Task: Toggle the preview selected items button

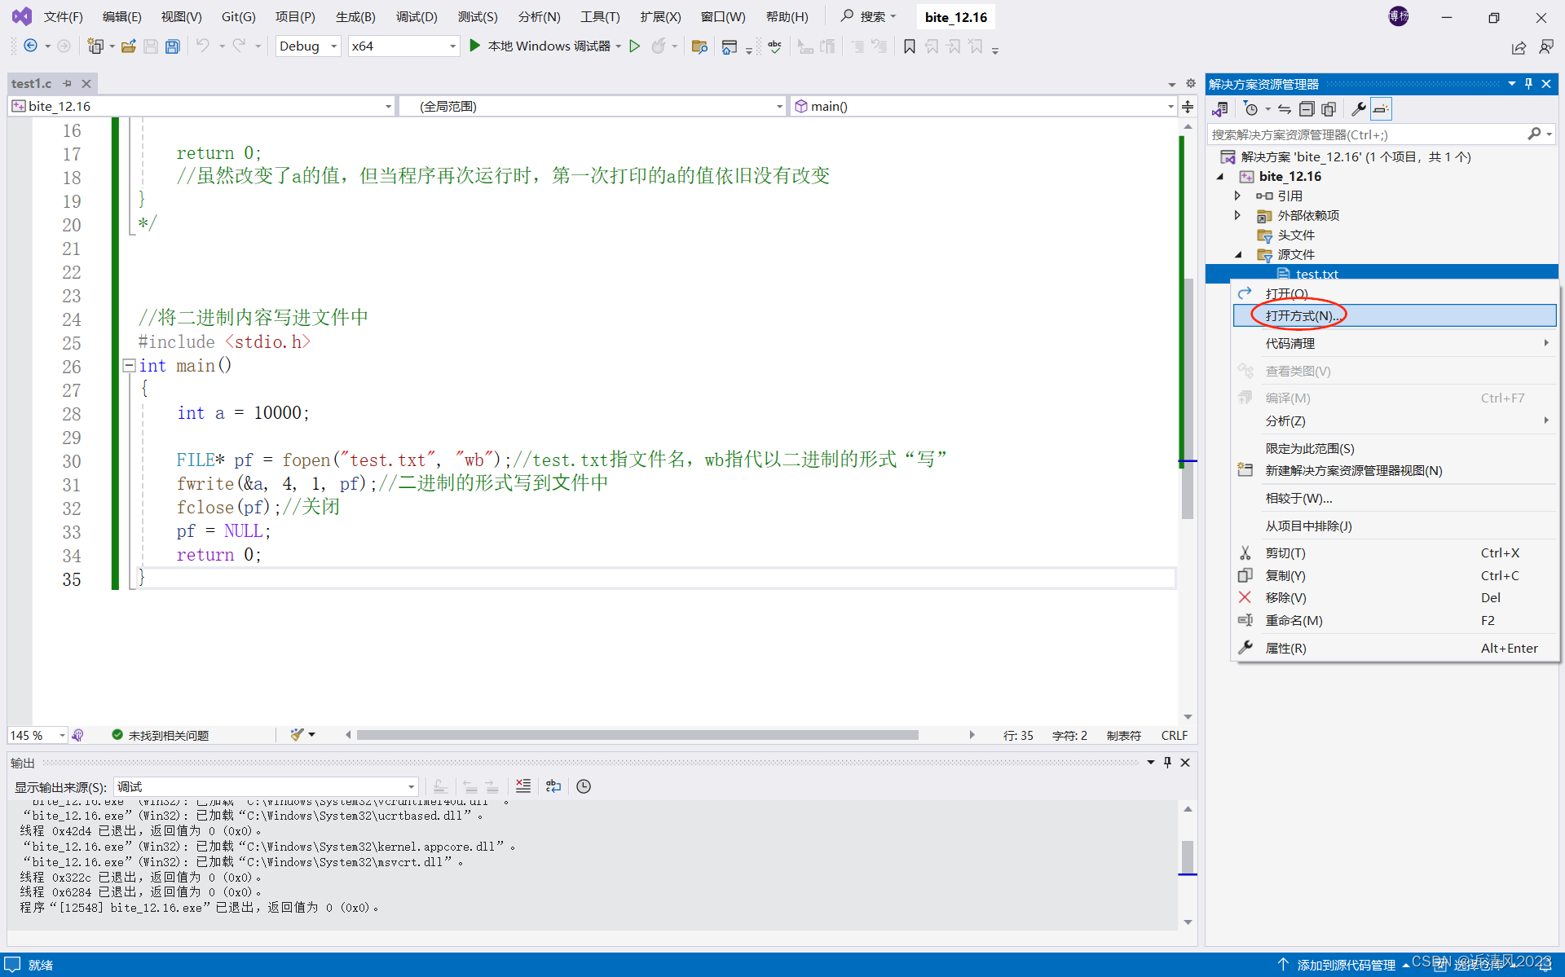Action: [1381, 109]
